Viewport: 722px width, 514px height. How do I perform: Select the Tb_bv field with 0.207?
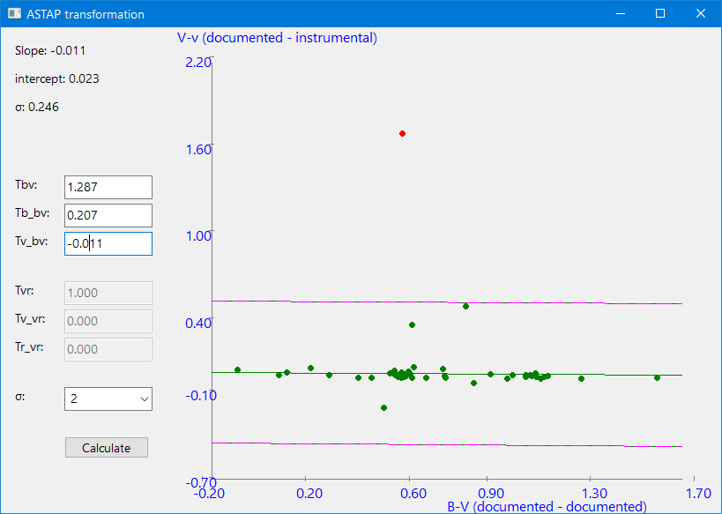(108, 215)
